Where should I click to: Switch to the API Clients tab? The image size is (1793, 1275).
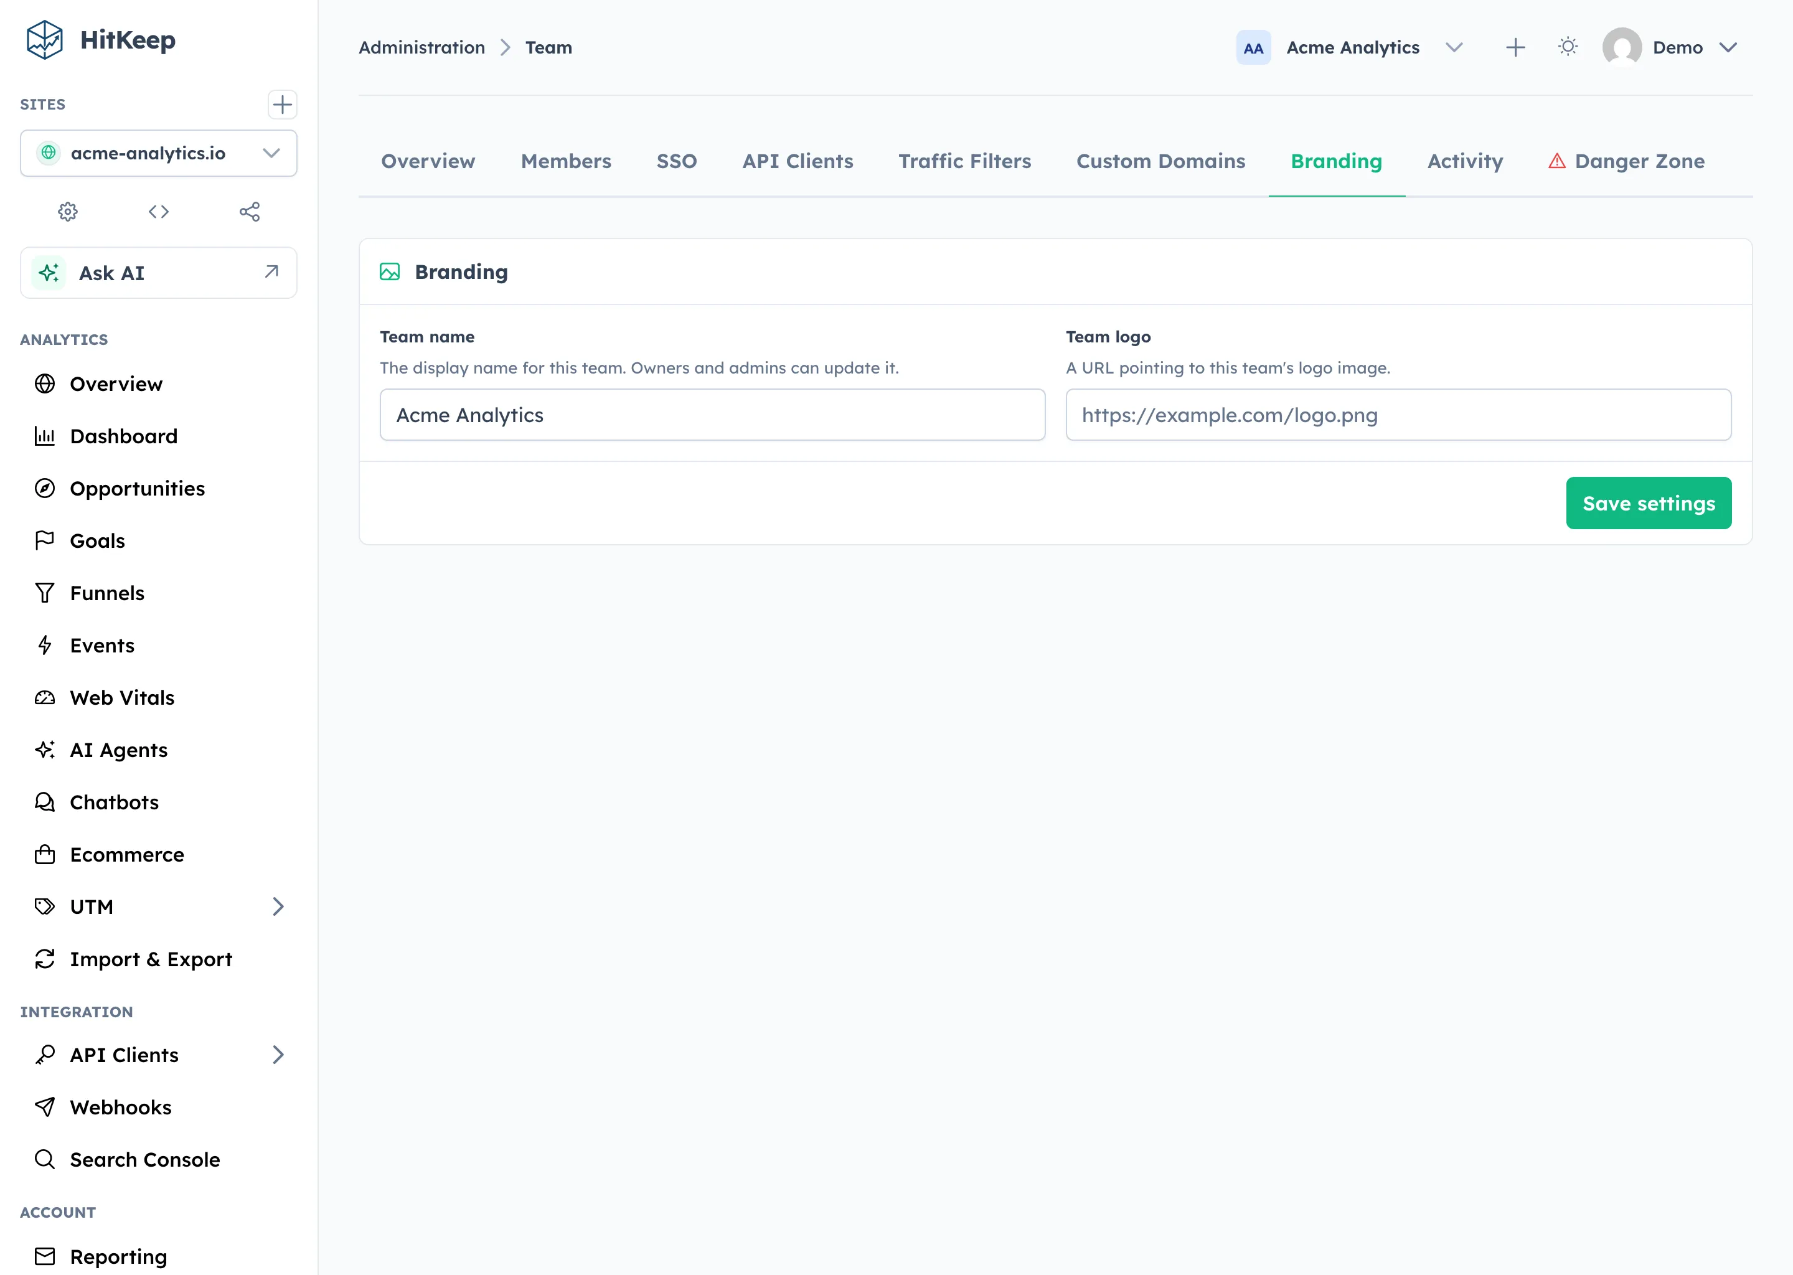(798, 161)
